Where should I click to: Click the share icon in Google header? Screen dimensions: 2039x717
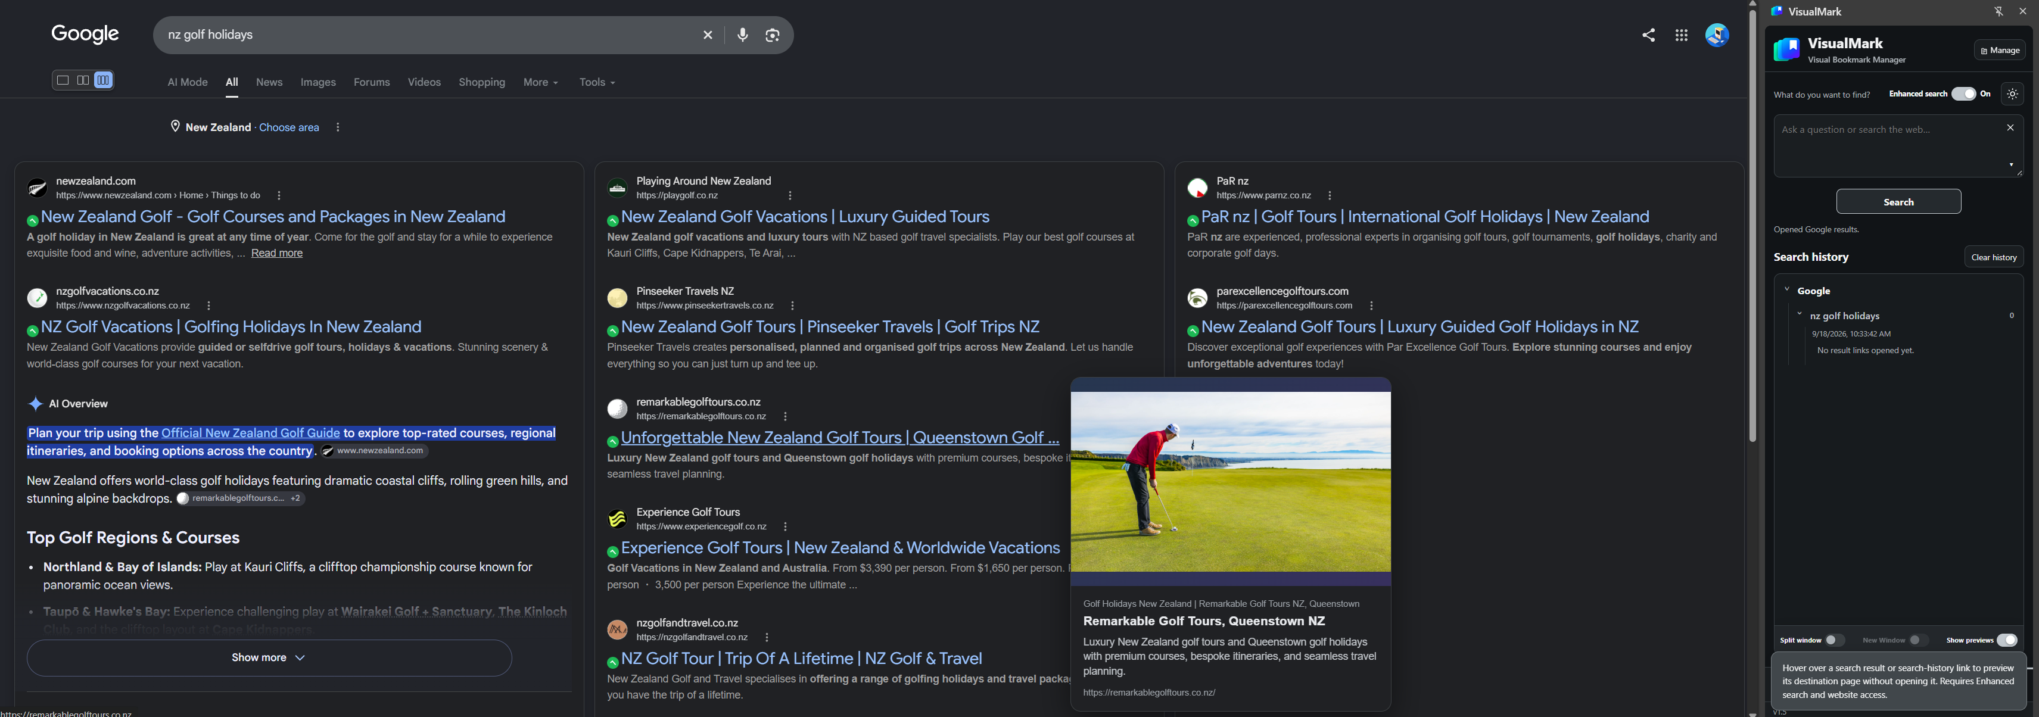[x=1648, y=35]
